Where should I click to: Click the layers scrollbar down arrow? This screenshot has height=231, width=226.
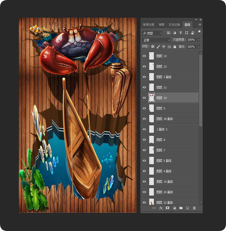201,203
